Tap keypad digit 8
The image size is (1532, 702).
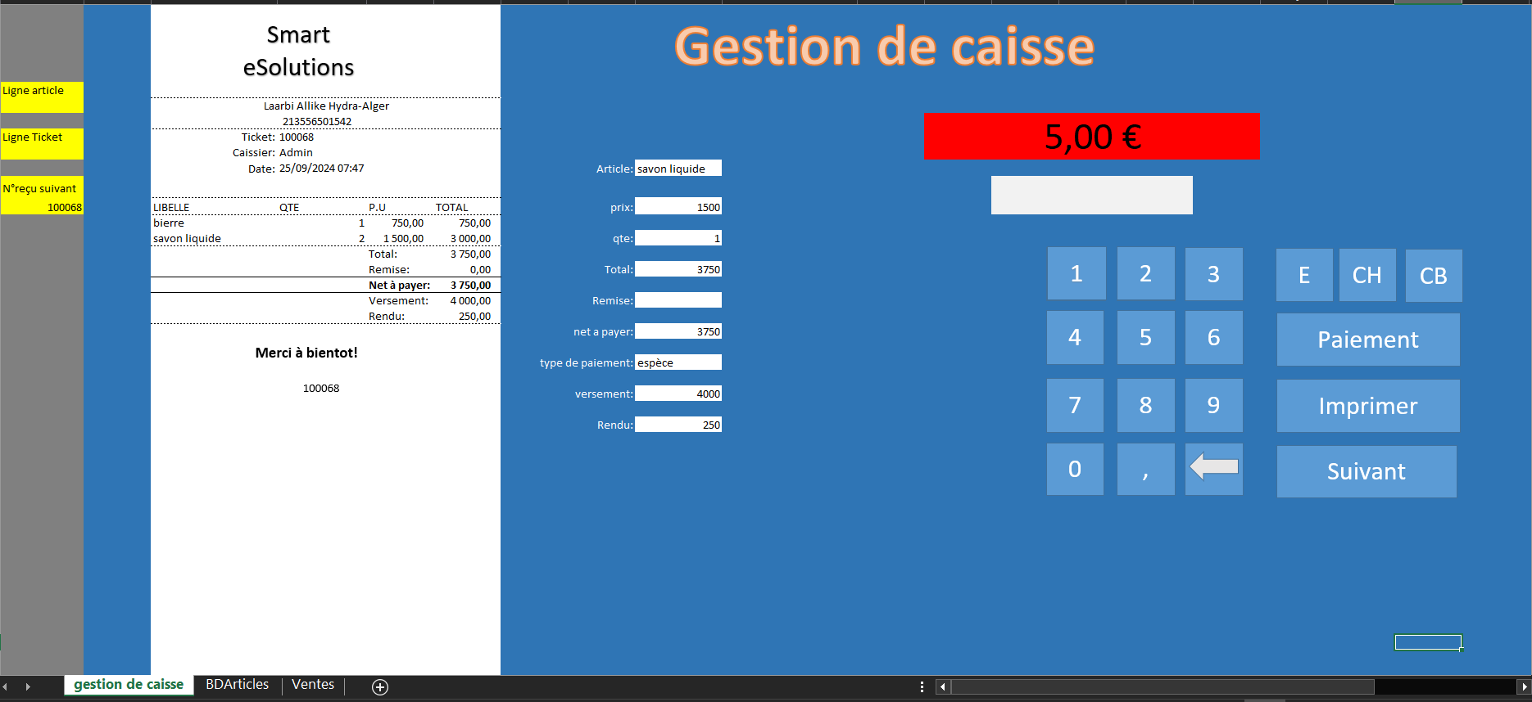(x=1145, y=405)
